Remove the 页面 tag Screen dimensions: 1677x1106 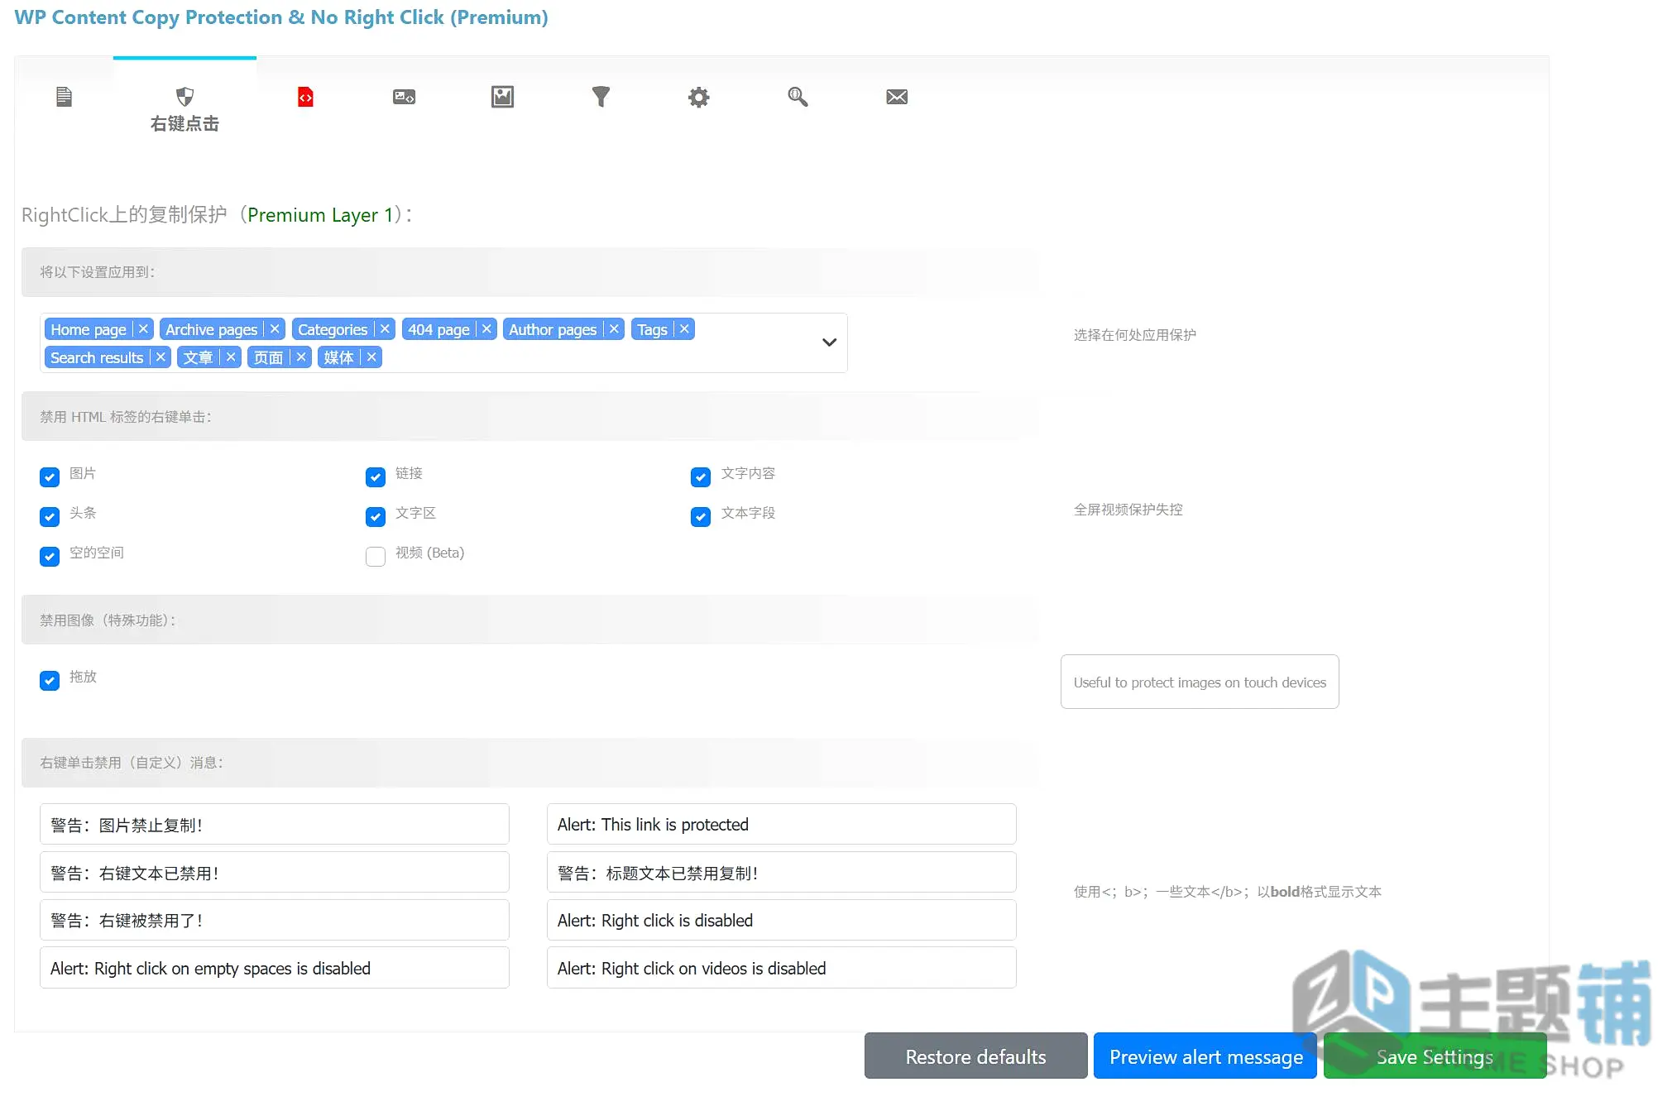coord(301,357)
